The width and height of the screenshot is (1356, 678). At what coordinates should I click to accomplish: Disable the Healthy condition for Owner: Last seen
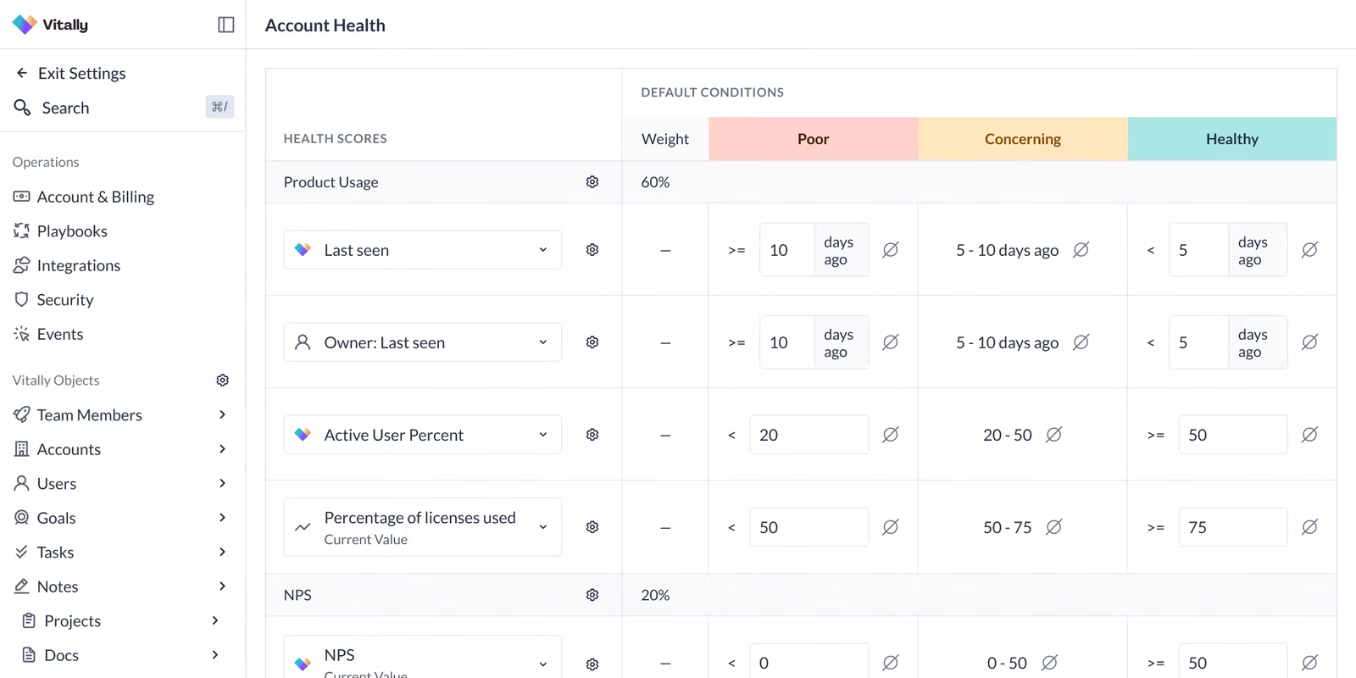[1309, 342]
